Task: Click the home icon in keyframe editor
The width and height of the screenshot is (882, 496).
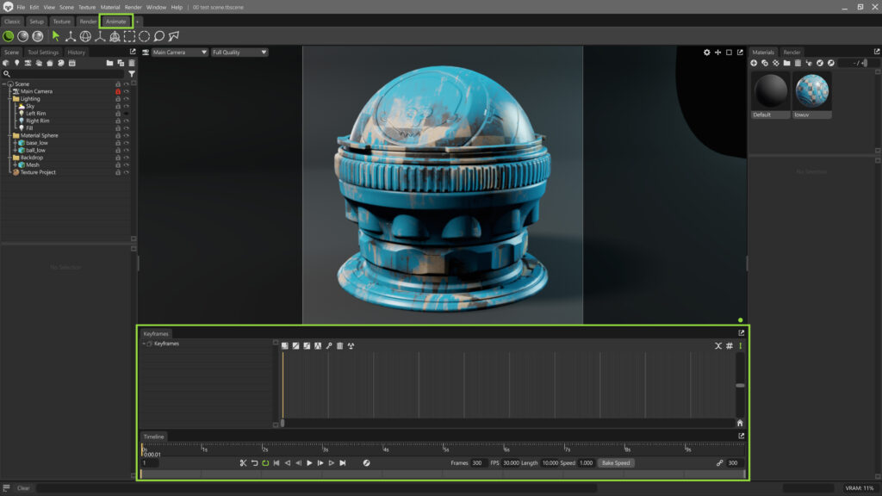Action: tap(740, 423)
